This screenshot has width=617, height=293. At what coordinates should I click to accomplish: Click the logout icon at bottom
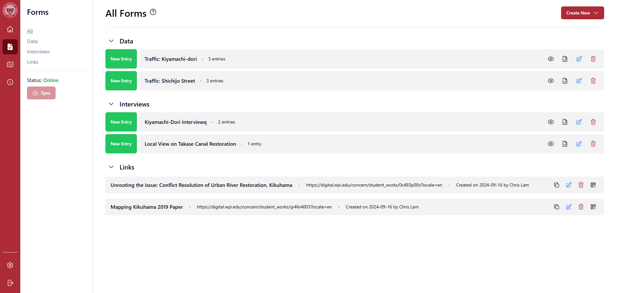click(x=10, y=283)
